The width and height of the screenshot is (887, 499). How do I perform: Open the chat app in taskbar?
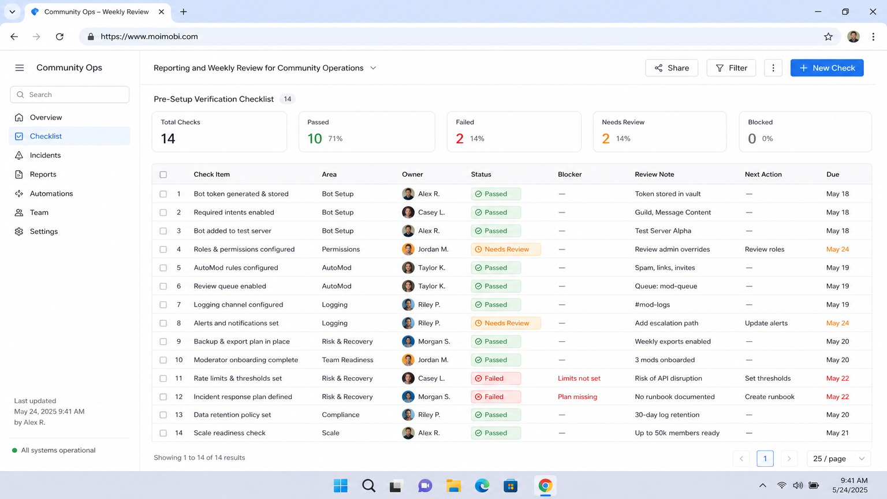[425, 486]
